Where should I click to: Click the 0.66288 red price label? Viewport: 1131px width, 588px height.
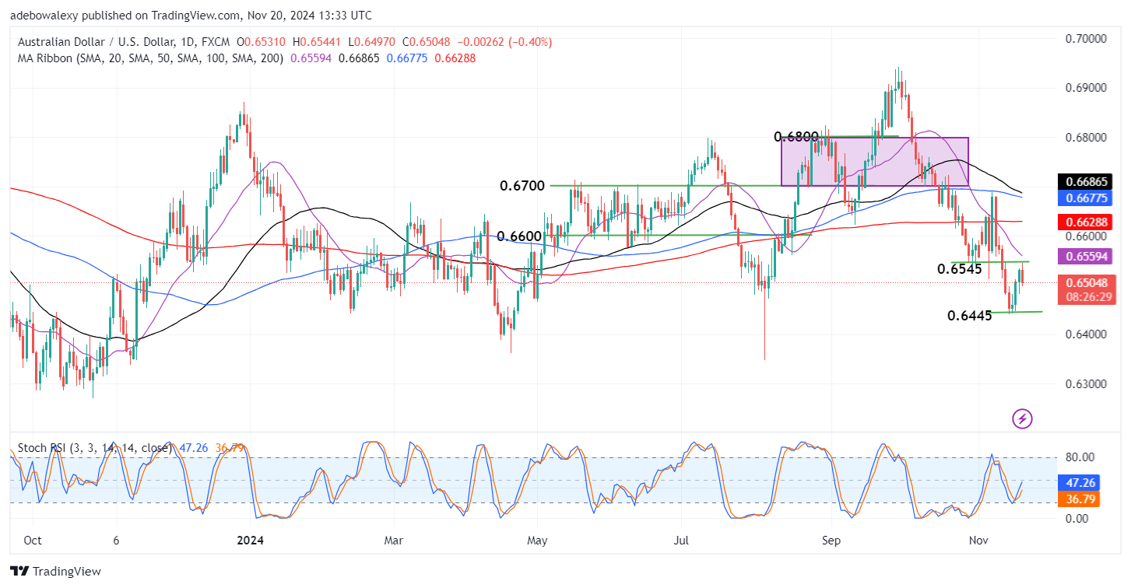tap(1084, 222)
